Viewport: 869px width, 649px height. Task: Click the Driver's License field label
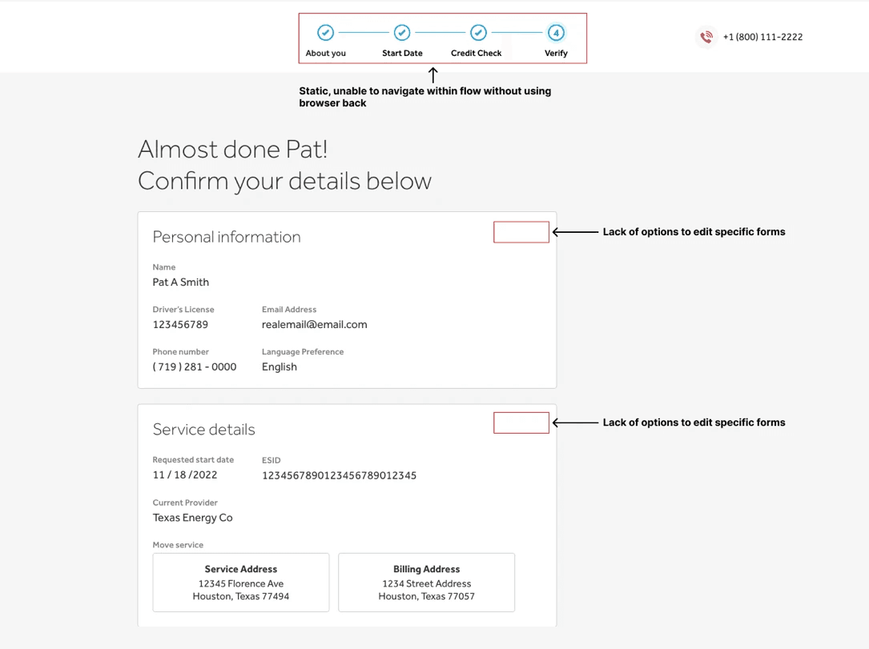[183, 310]
